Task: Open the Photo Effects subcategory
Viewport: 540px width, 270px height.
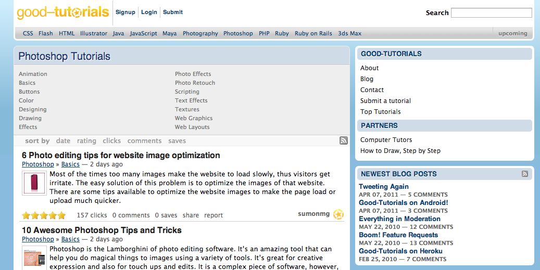Action: 193,74
